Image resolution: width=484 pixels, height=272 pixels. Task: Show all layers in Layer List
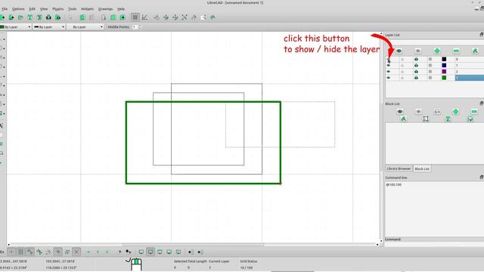click(399, 51)
